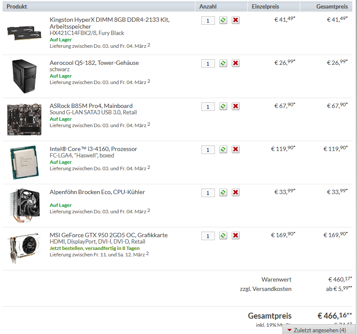357x334 pixels.
Task: Click 'HDMI, DisplayPort, DVI-I, DVI-D, Retail' text
Action: (97, 241)
